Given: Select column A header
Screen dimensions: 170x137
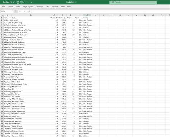Looking at the screenshot, I should [x=8, y=15].
